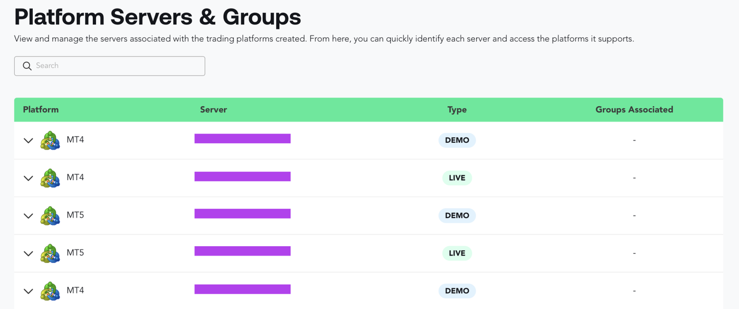
Task: Click the Groups Associated column header
Action: (634, 110)
